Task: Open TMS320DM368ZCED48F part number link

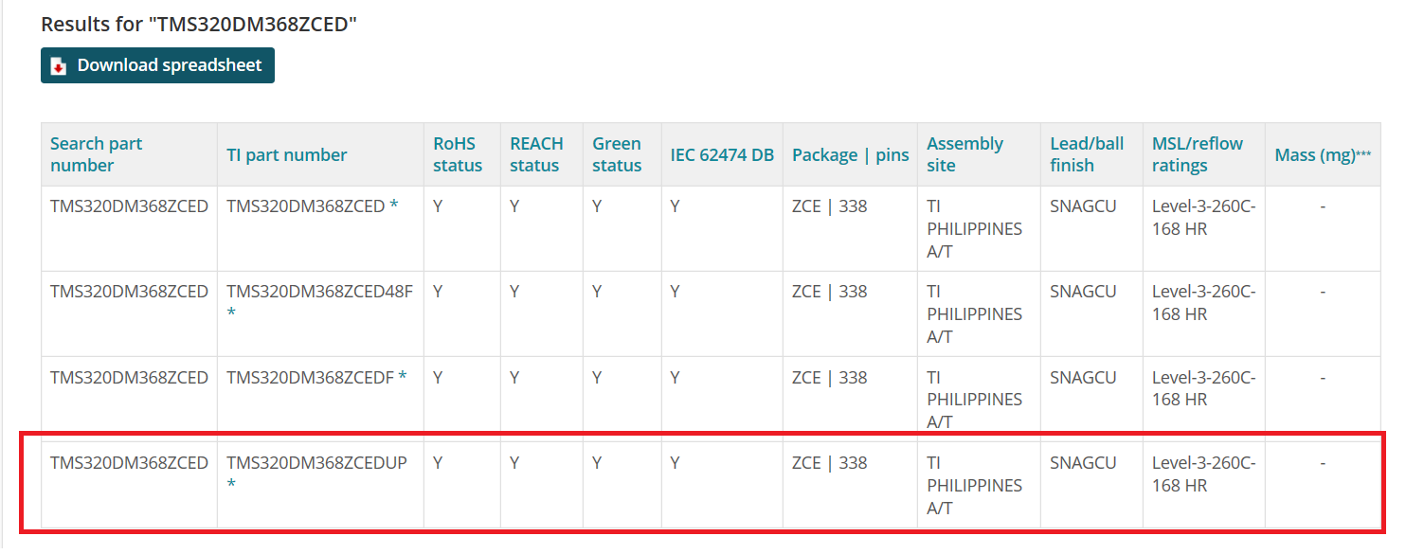Action: coord(319,291)
